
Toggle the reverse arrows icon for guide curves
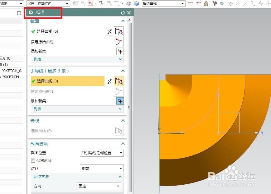click(109, 81)
